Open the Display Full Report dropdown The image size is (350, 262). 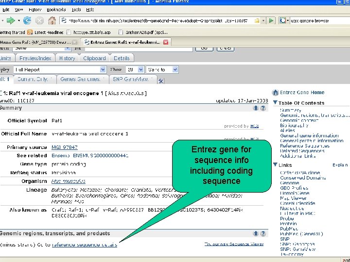pos(103,70)
